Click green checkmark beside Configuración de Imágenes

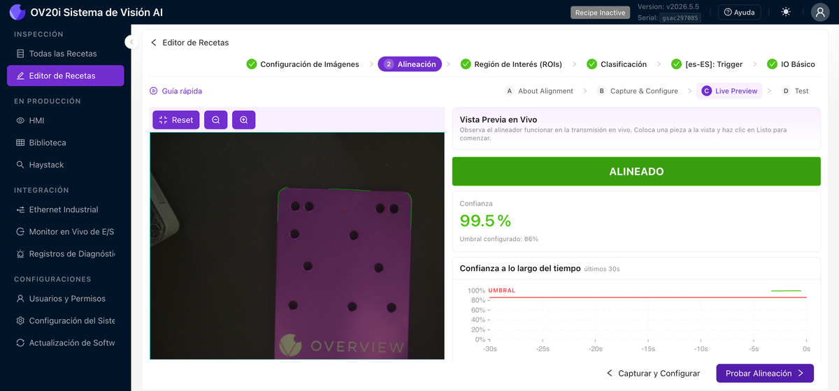pyautogui.click(x=252, y=64)
